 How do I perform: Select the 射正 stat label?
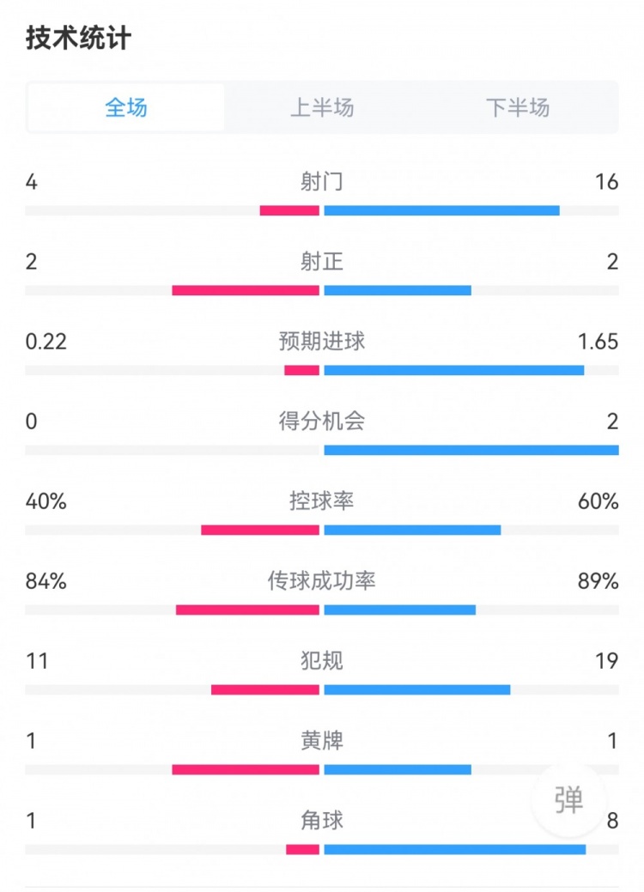click(x=322, y=261)
